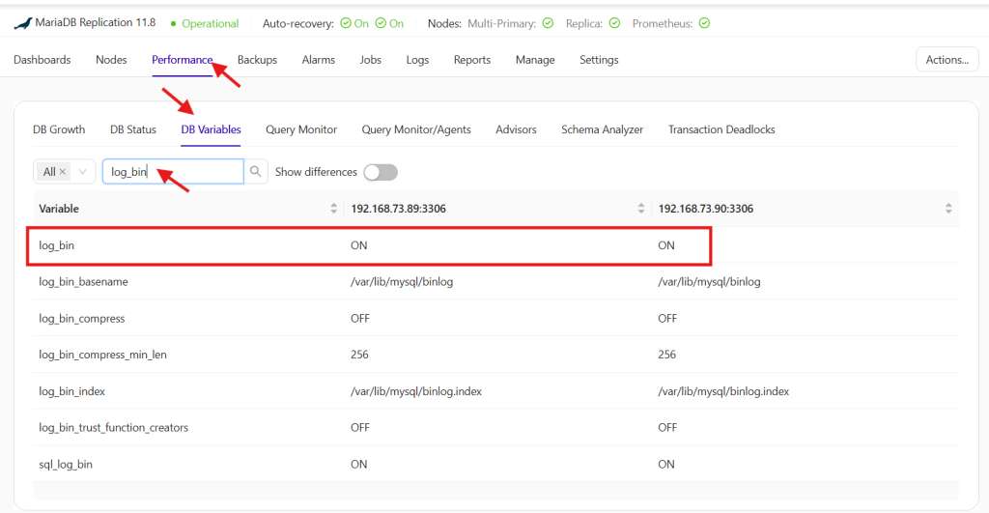Select the log_bin_compress variable name
The height and width of the screenshot is (513, 989).
pos(81,319)
